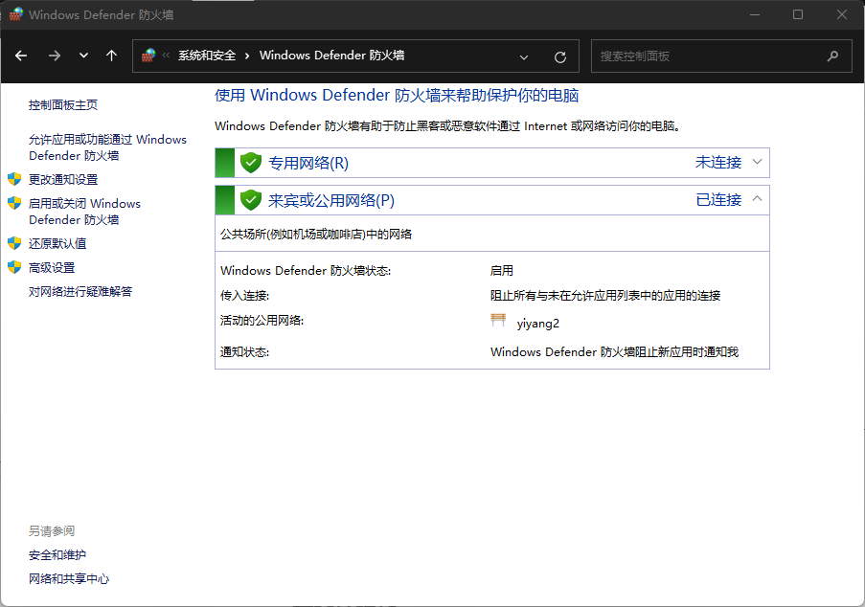Click green shield icon for 来宾或公用网络
The width and height of the screenshot is (865, 607).
pos(251,200)
